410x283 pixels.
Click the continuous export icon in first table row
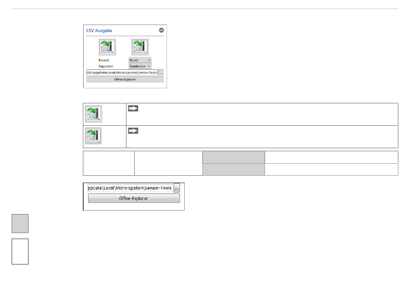tap(93, 114)
